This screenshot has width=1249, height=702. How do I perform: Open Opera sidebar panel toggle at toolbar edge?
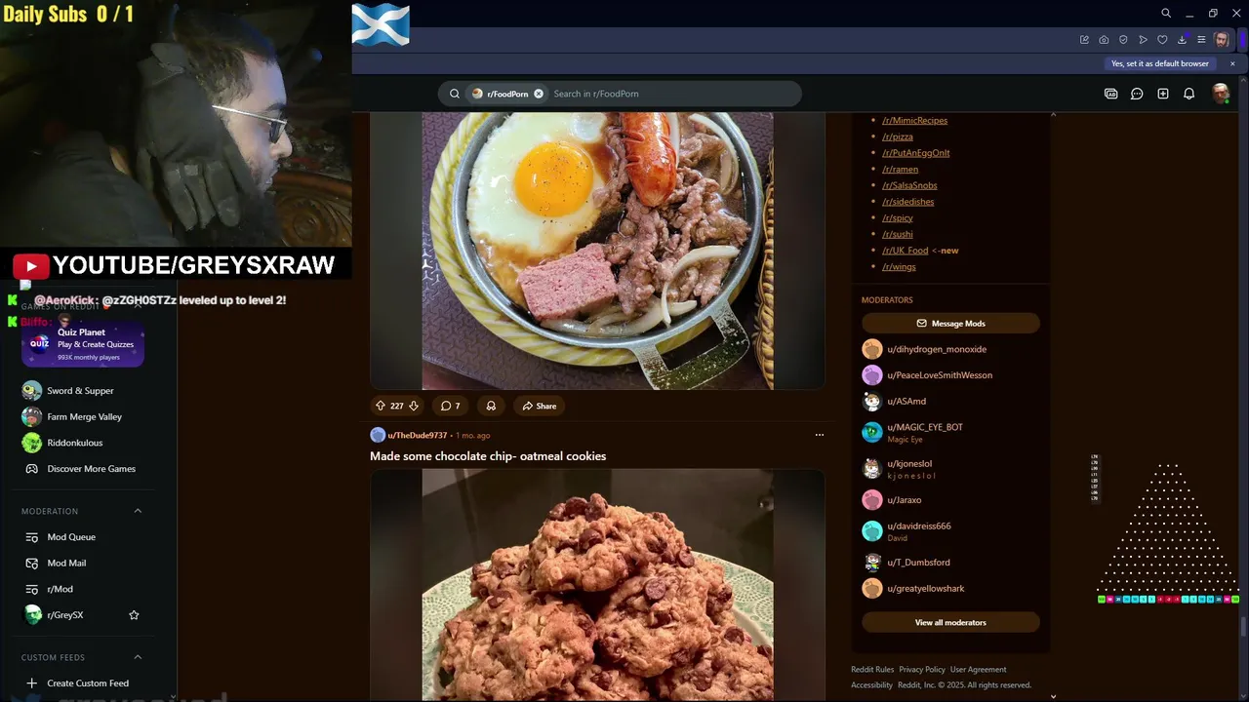1243,40
